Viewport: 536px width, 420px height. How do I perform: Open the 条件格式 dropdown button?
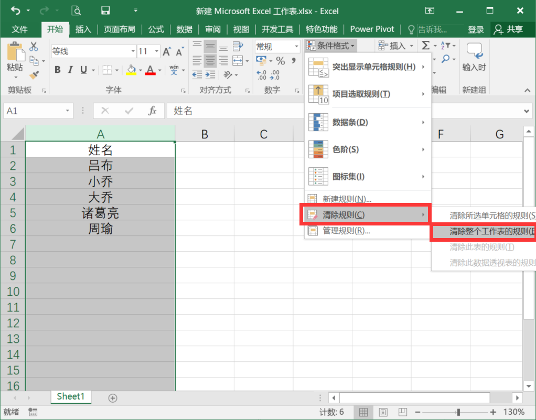[x=330, y=46]
